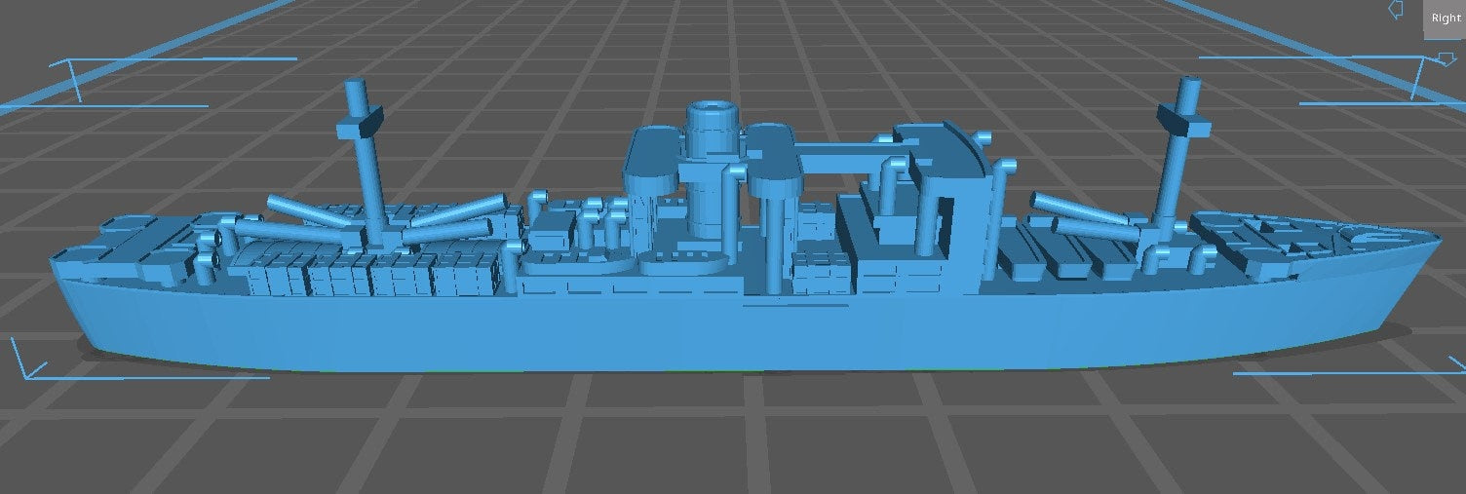Click the view cube left rotation arrow
This screenshot has width=1466, height=494.
pyautogui.click(x=1396, y=10)
